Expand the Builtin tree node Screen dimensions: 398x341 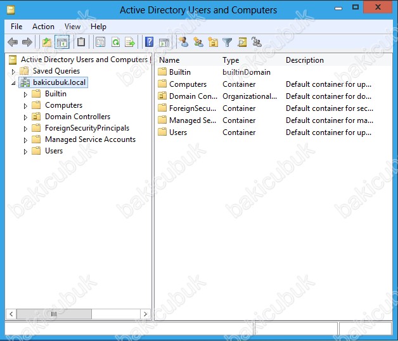25,94
